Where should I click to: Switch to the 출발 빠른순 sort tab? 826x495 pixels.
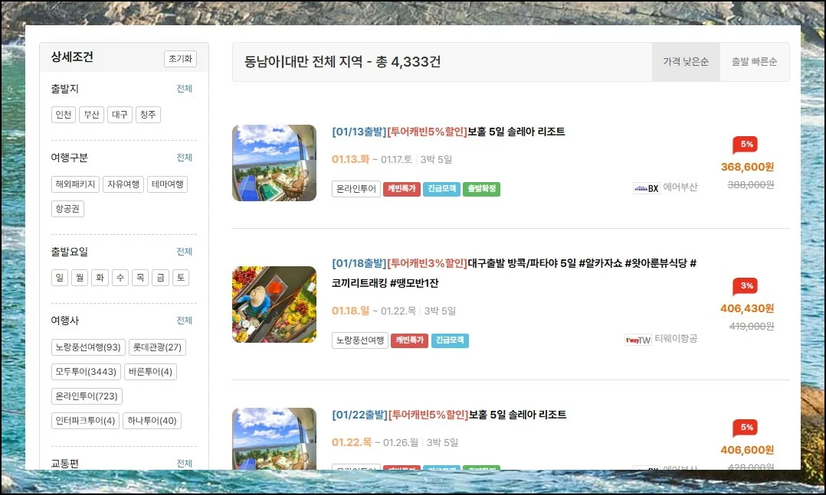tap(754, 62)
